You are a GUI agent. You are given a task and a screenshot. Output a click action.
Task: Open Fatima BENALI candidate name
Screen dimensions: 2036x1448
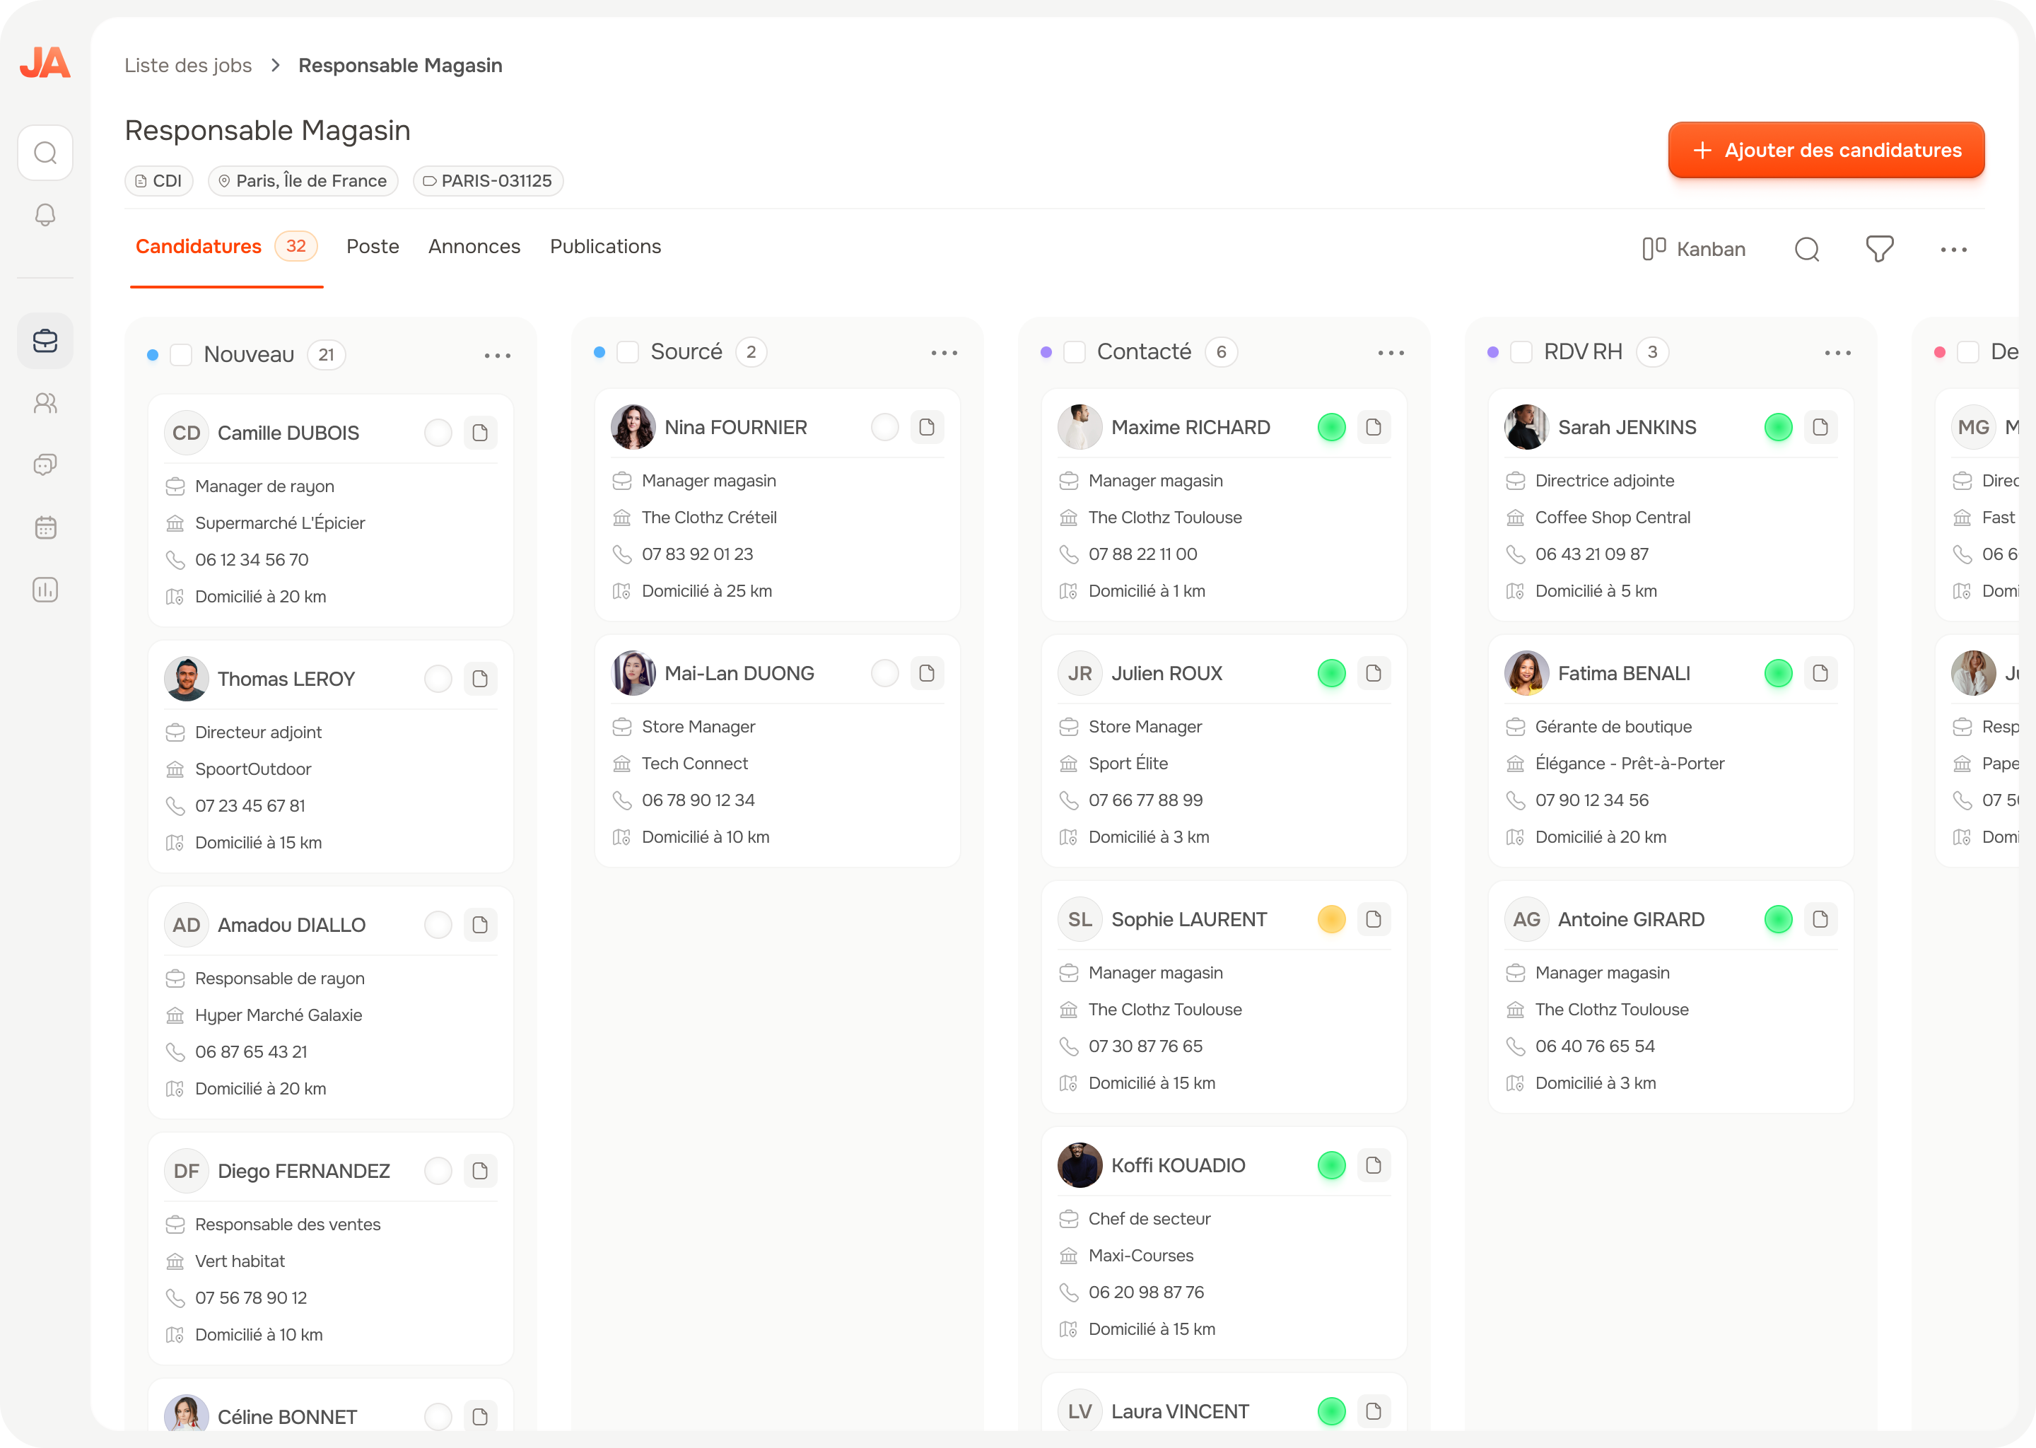point(1623,673)
